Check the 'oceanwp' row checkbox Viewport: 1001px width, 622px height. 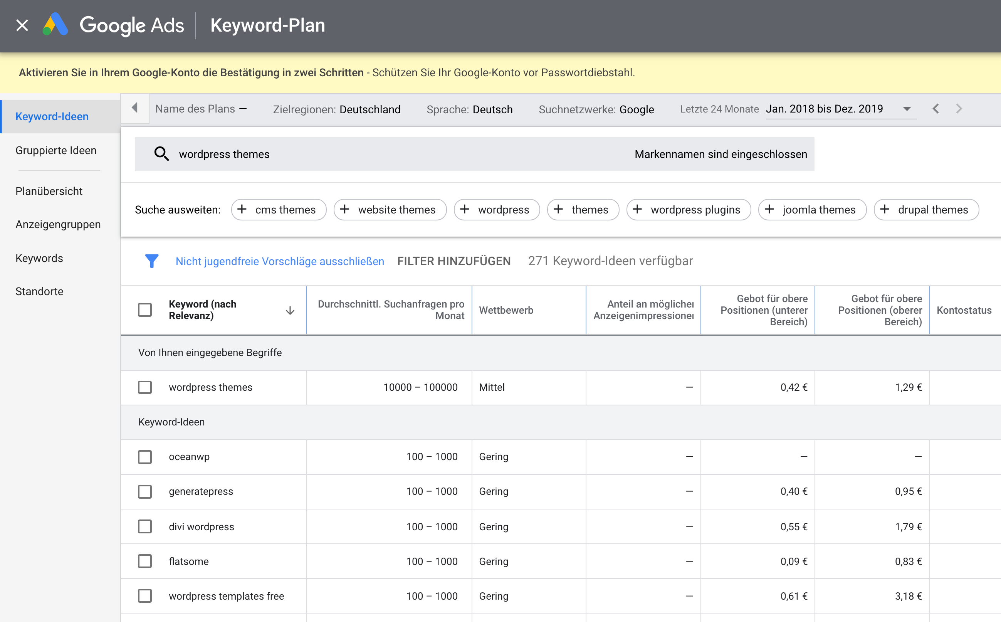pos(145,457)
